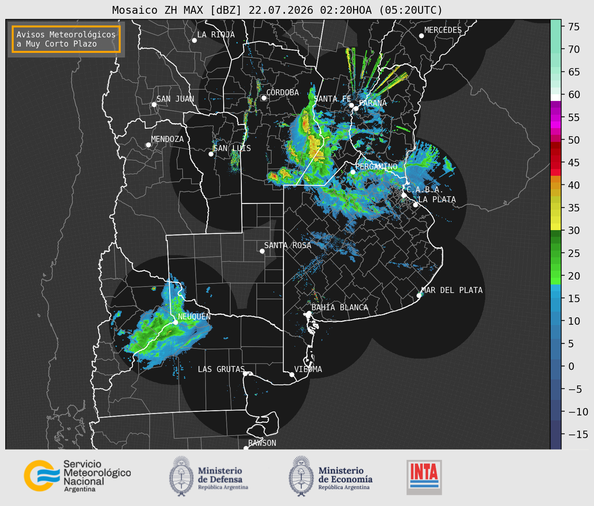Click the 30 dBZ yellow color band
594x506 pixels.
556,227
